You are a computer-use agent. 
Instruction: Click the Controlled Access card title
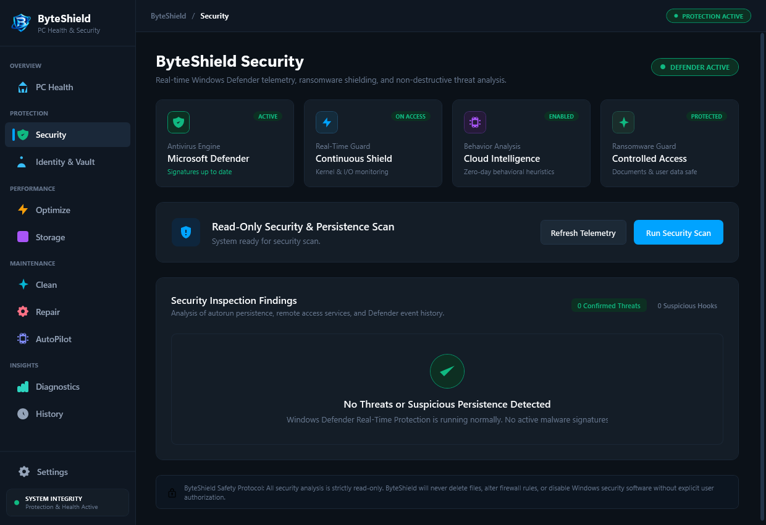649,159
